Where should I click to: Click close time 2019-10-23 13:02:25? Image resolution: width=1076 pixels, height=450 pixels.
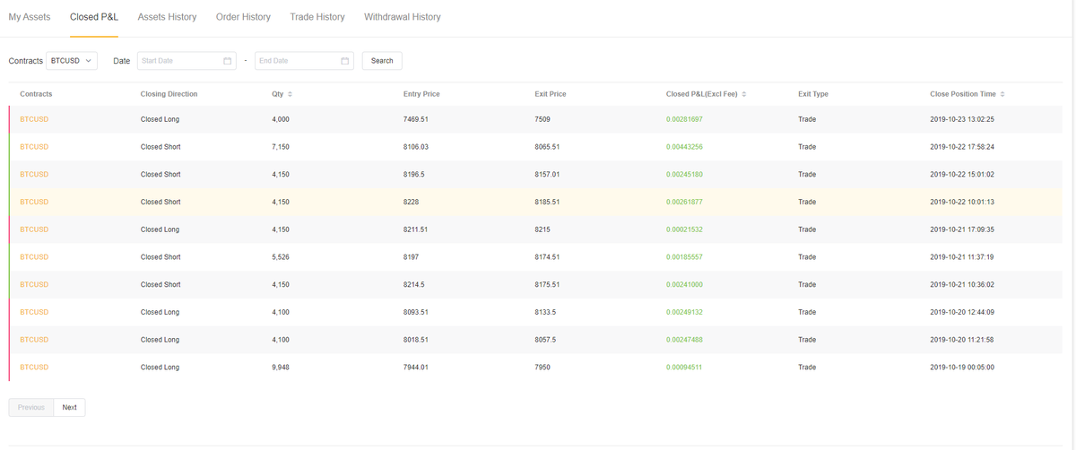pyautogui.click(x=962, y=119)
